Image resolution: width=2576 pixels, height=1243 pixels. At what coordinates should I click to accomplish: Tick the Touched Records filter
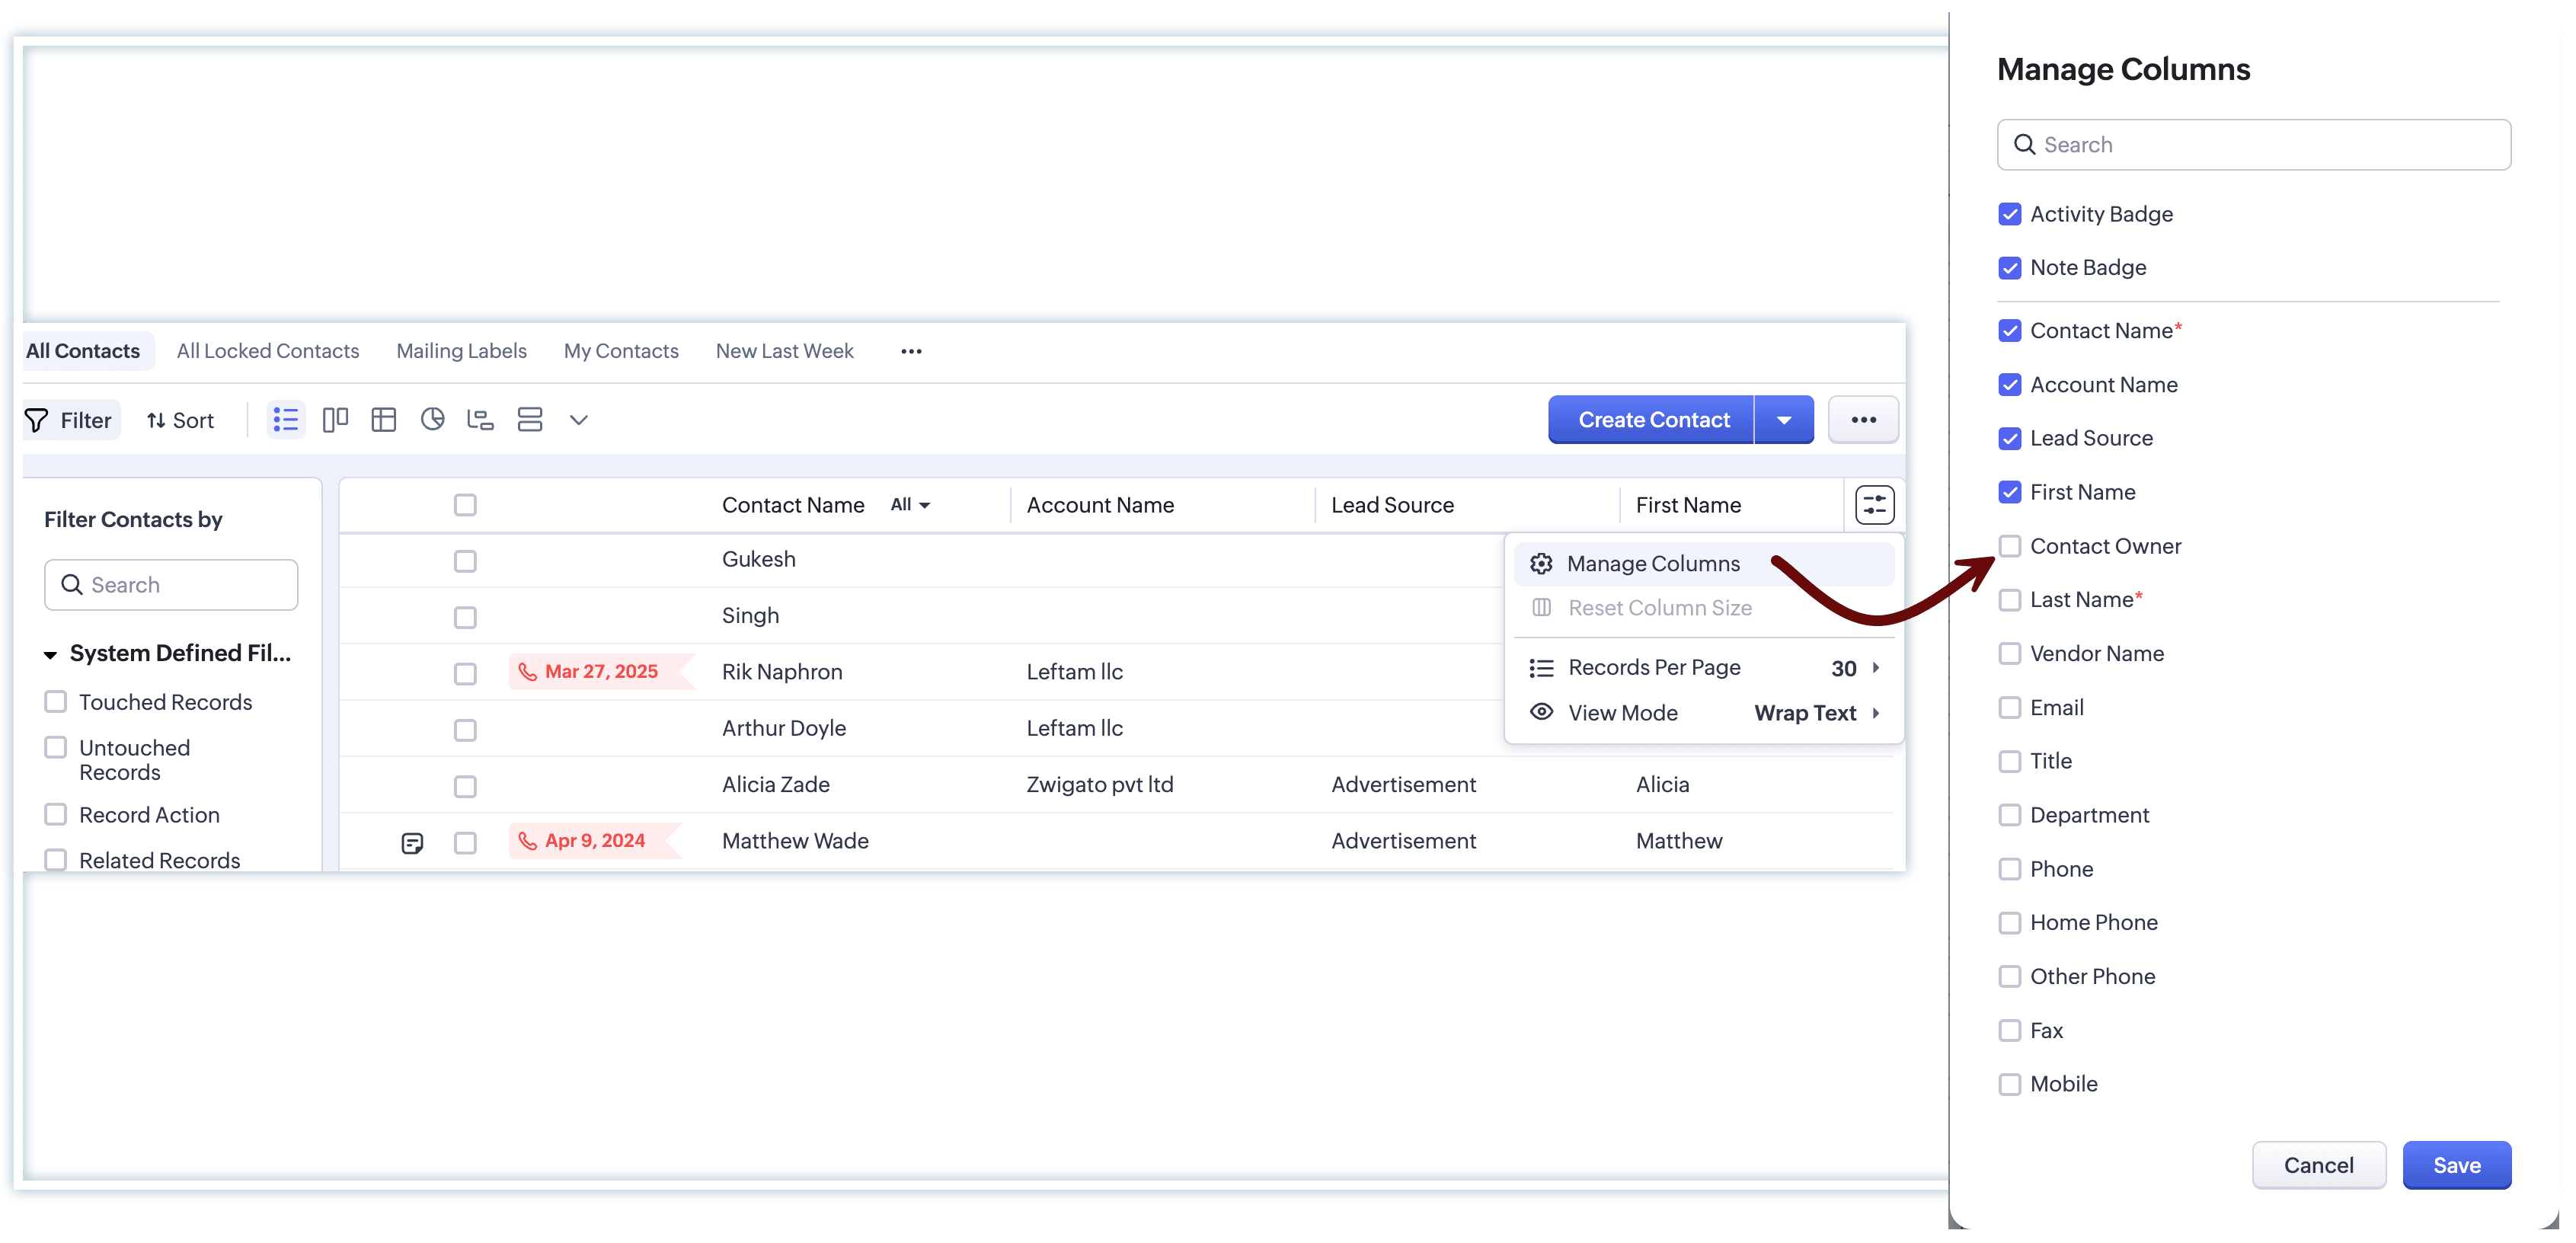[56, 702]
